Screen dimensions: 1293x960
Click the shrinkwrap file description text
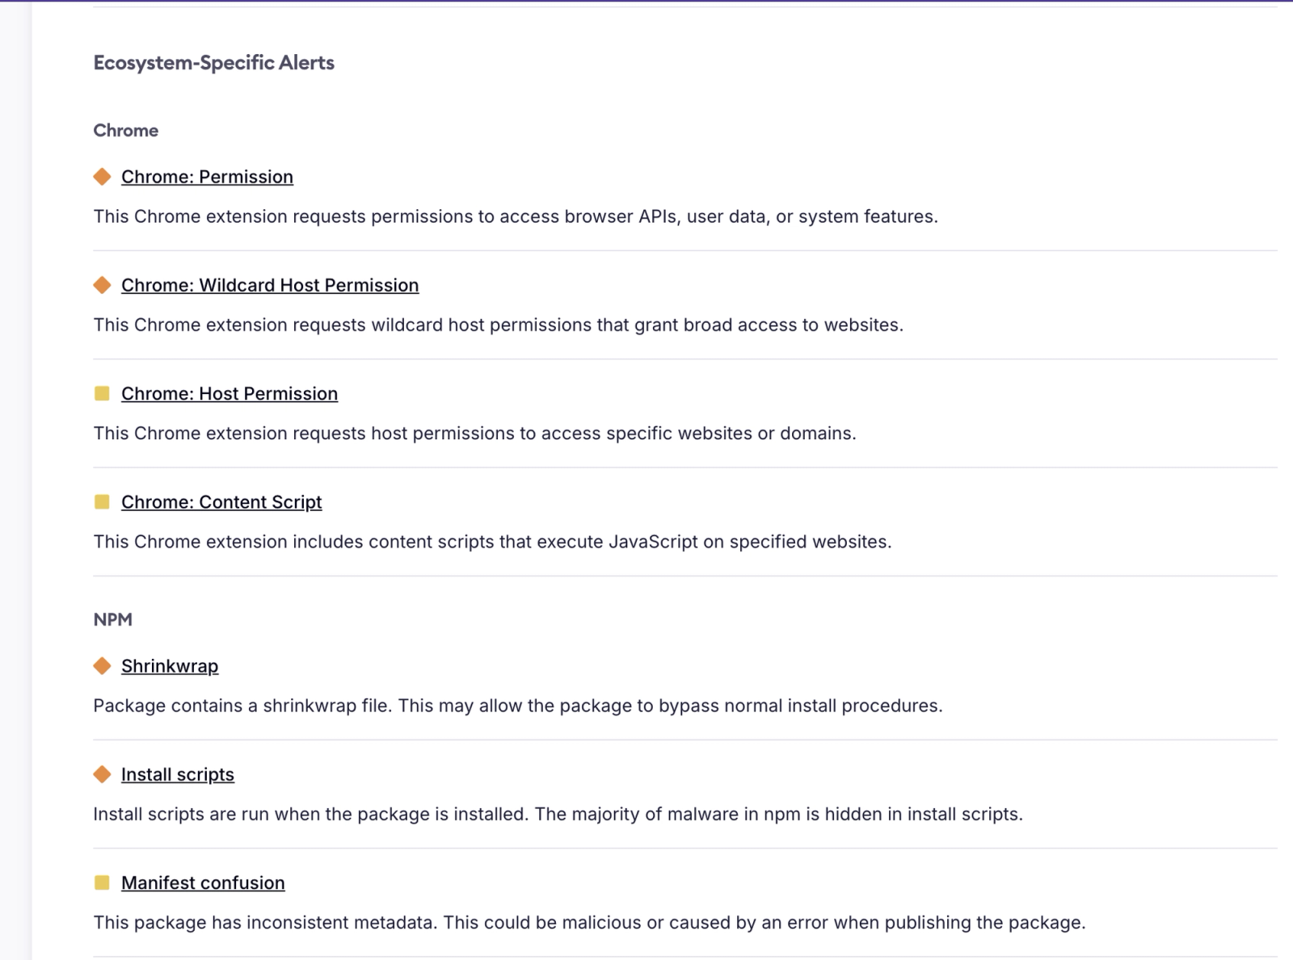pos(517,706)
